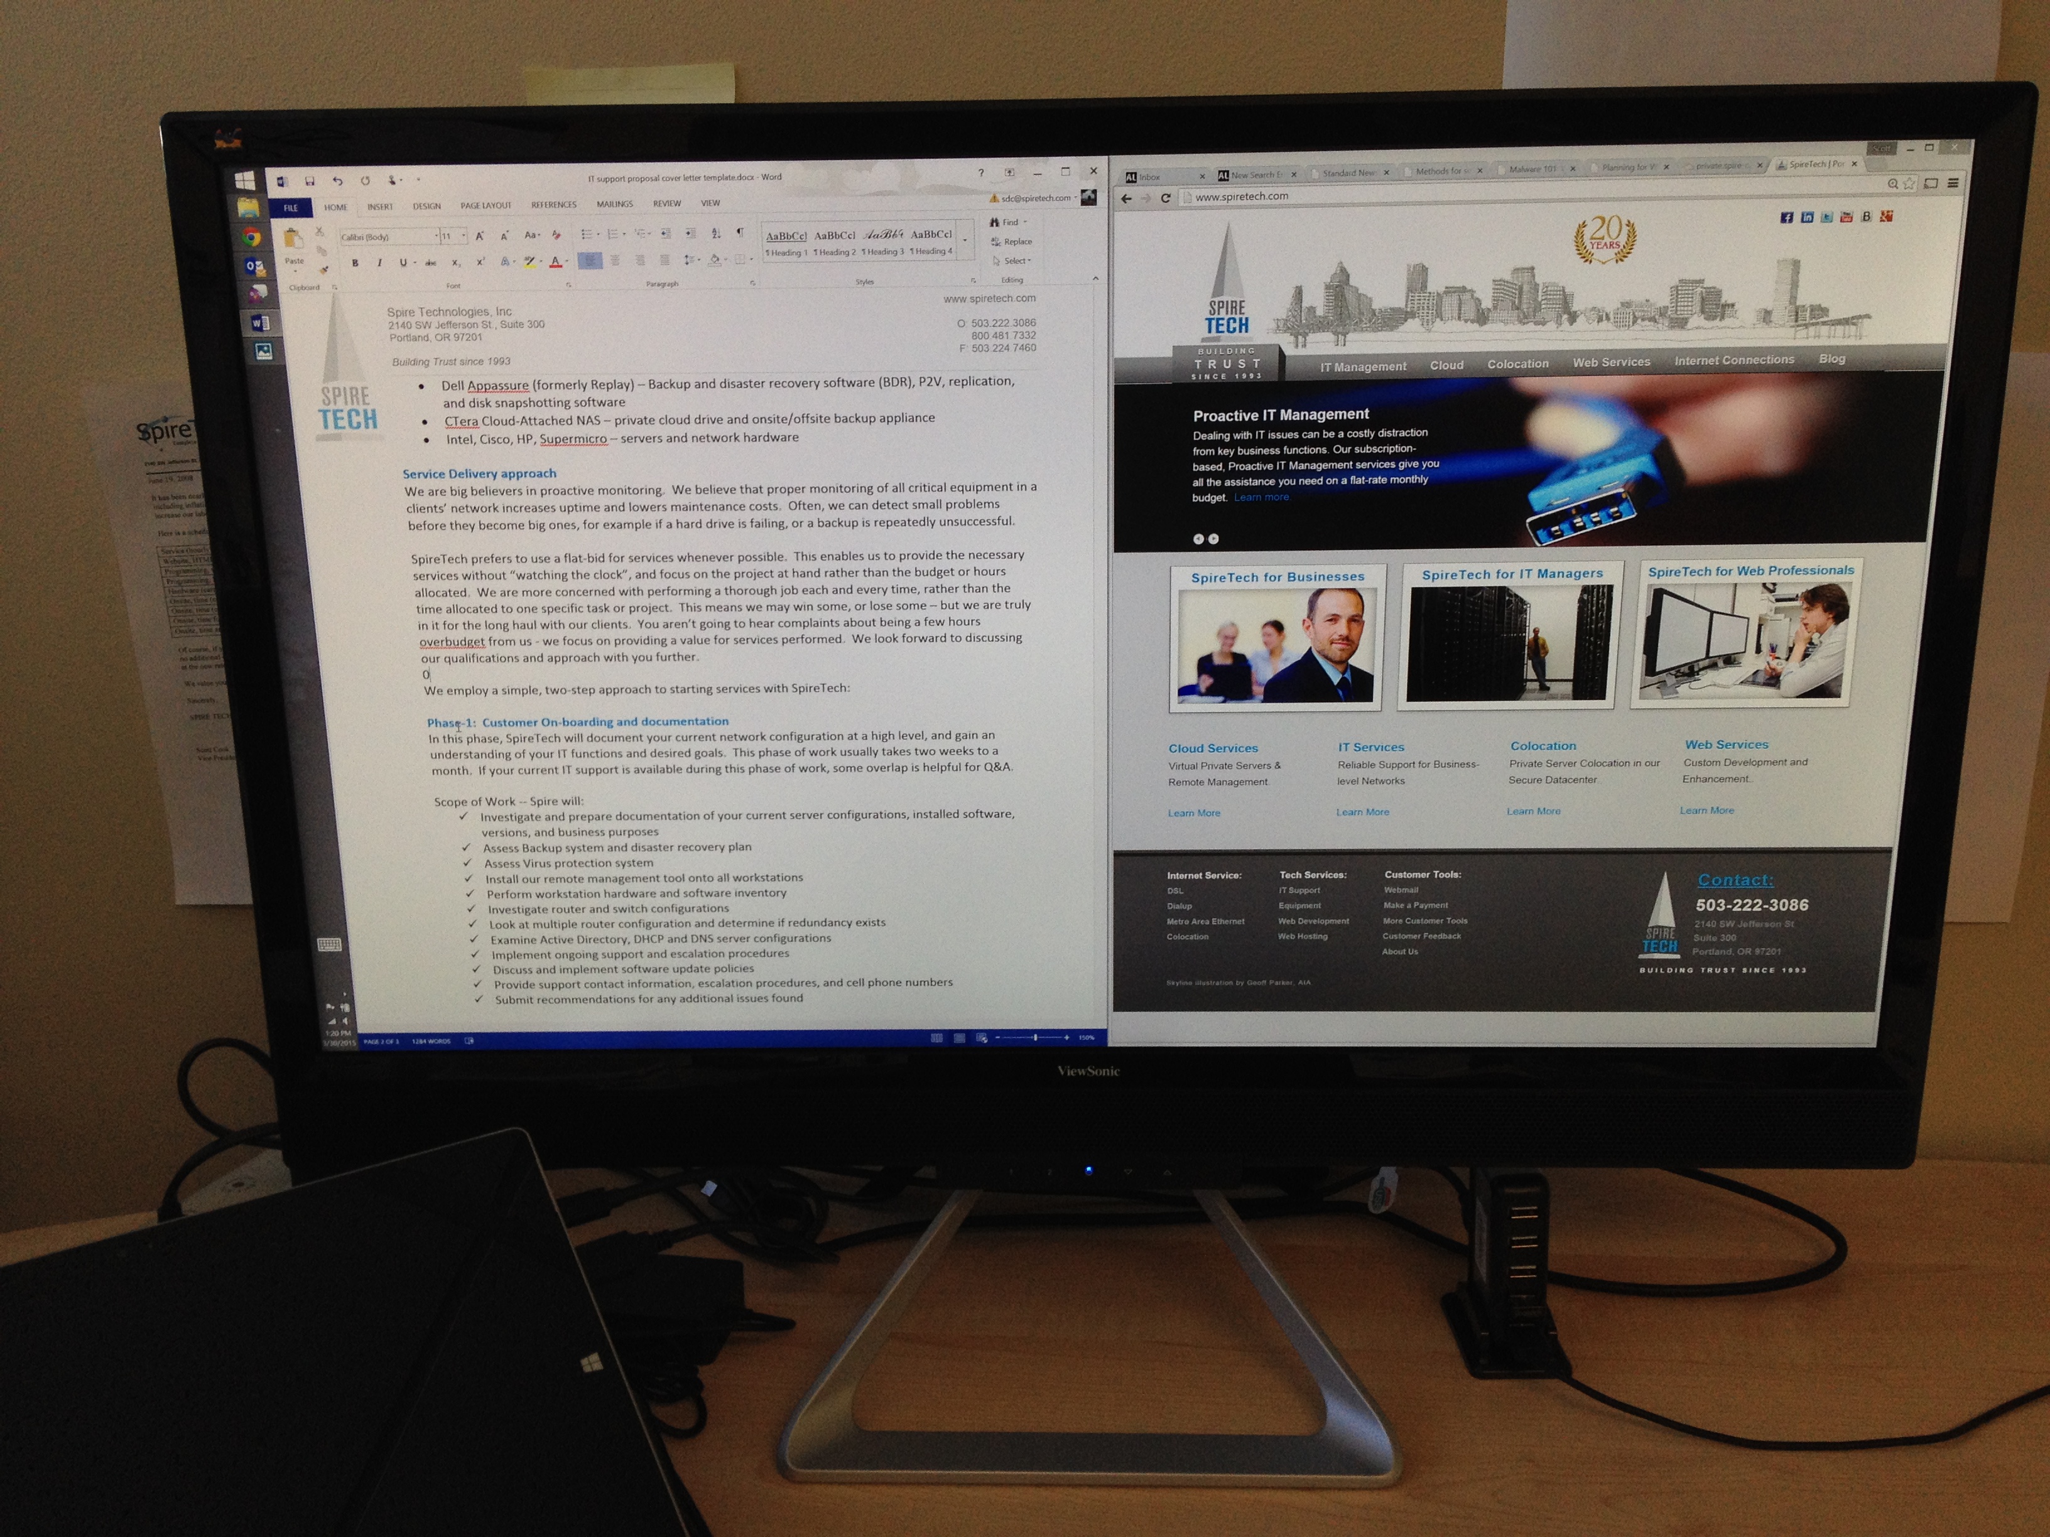
Task: Apply subscript formatting with the X₂ icon
Action: point(457,263)
